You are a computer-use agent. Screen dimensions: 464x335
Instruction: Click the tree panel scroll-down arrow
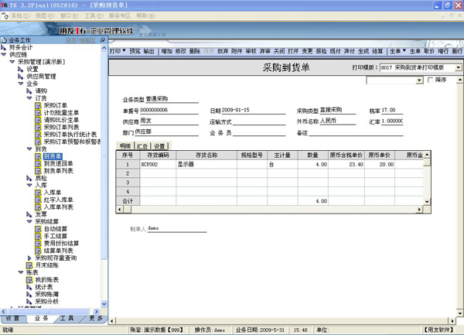(x=104, y=304)
